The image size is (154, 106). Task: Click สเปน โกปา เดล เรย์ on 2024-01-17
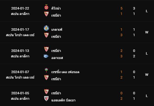pos(20,35)
